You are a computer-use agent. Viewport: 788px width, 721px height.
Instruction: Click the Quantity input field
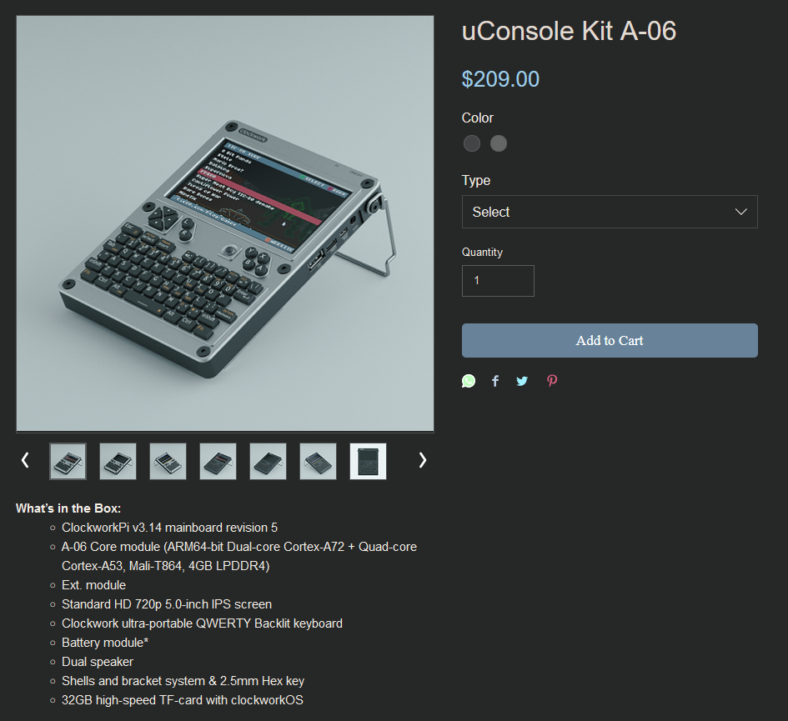[x=498, y=281]
